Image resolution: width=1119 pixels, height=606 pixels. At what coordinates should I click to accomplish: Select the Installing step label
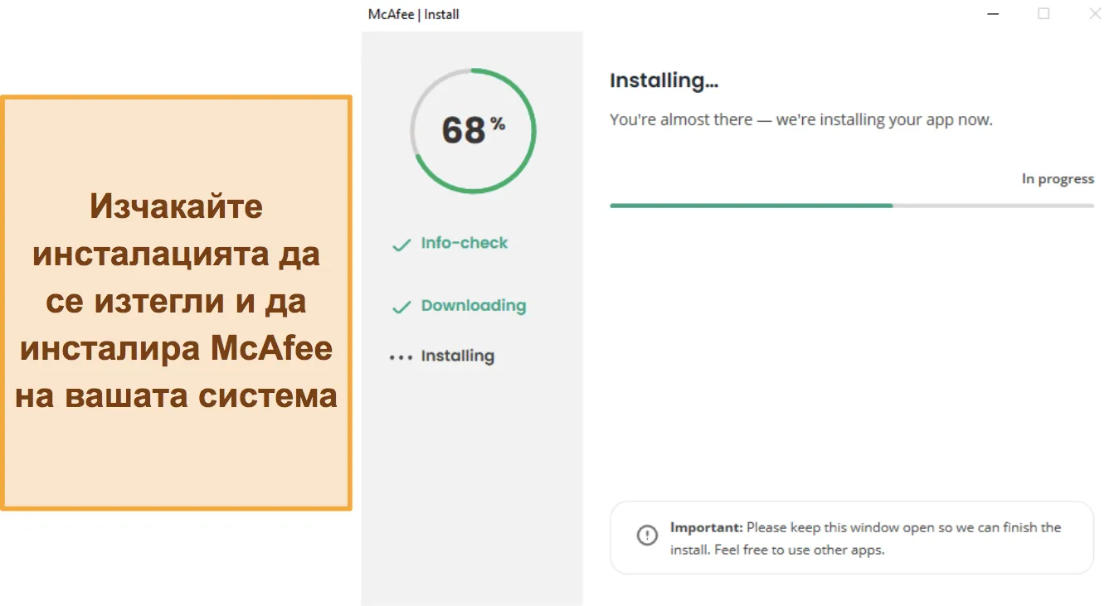458,356
